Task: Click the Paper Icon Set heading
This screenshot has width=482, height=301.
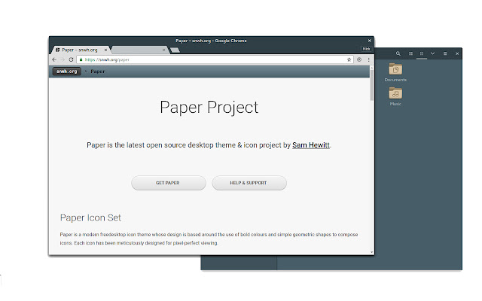Action: click(x=90, y=217)
